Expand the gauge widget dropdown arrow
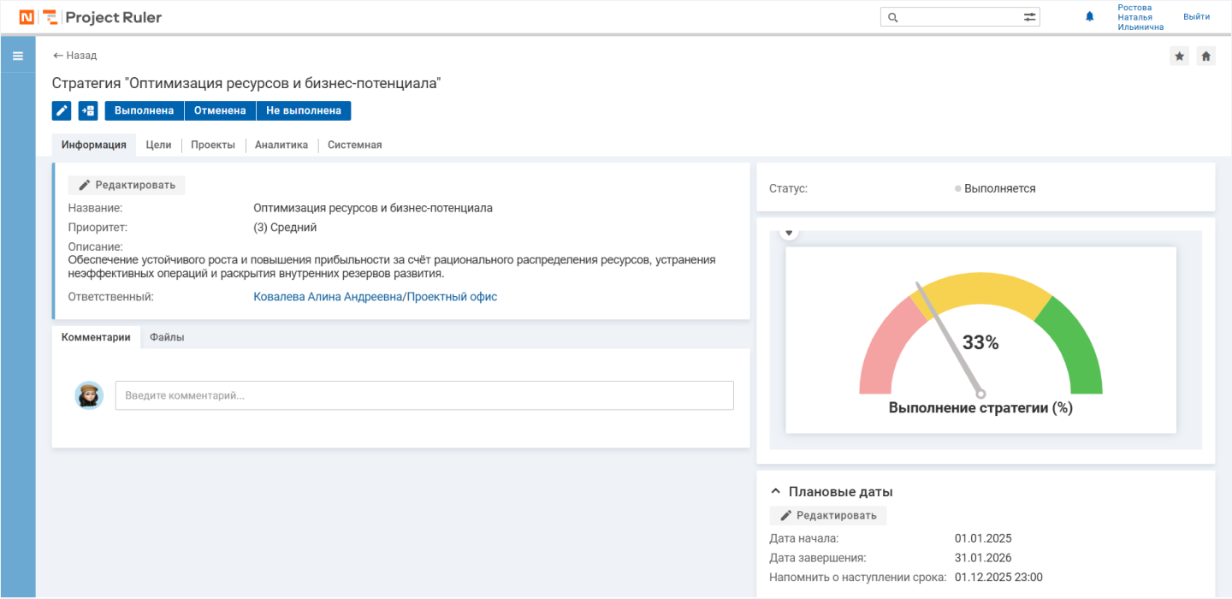This screenshot has height=599, width=1232. (x=790, y=233)
